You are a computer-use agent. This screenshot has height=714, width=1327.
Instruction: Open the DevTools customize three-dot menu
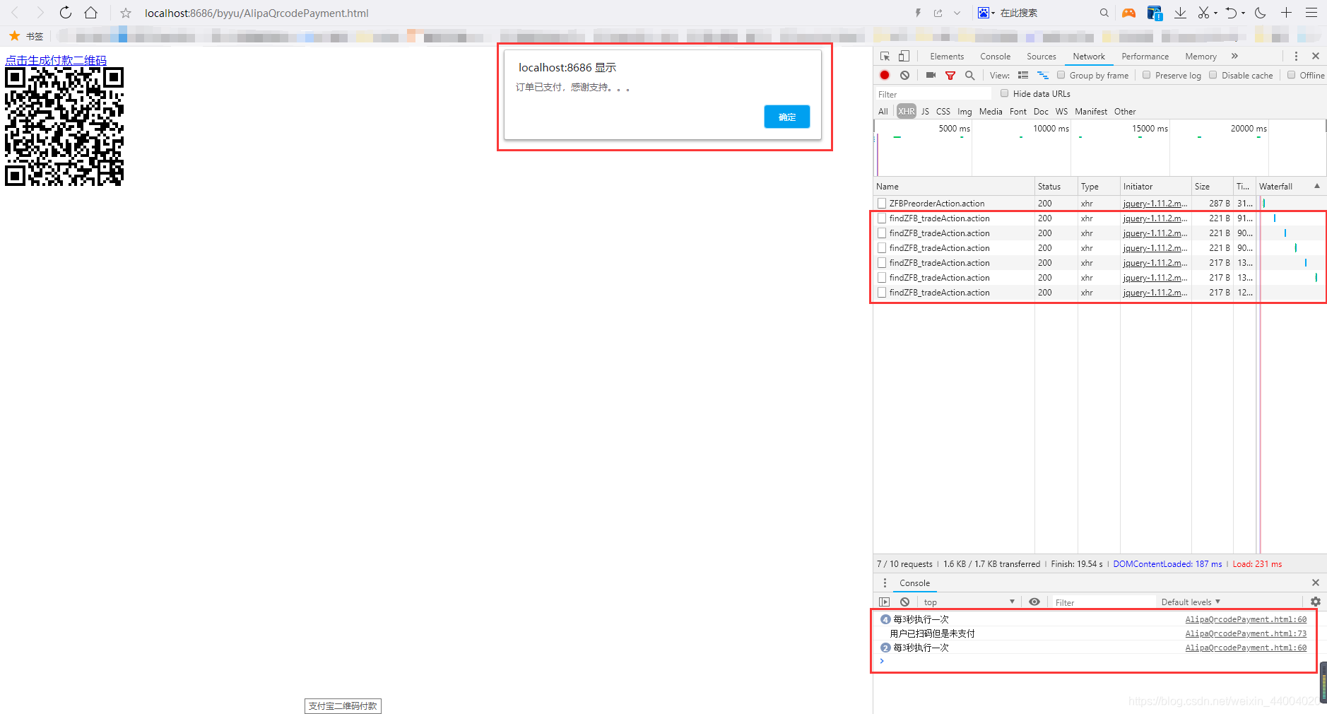coord(1296,56)
